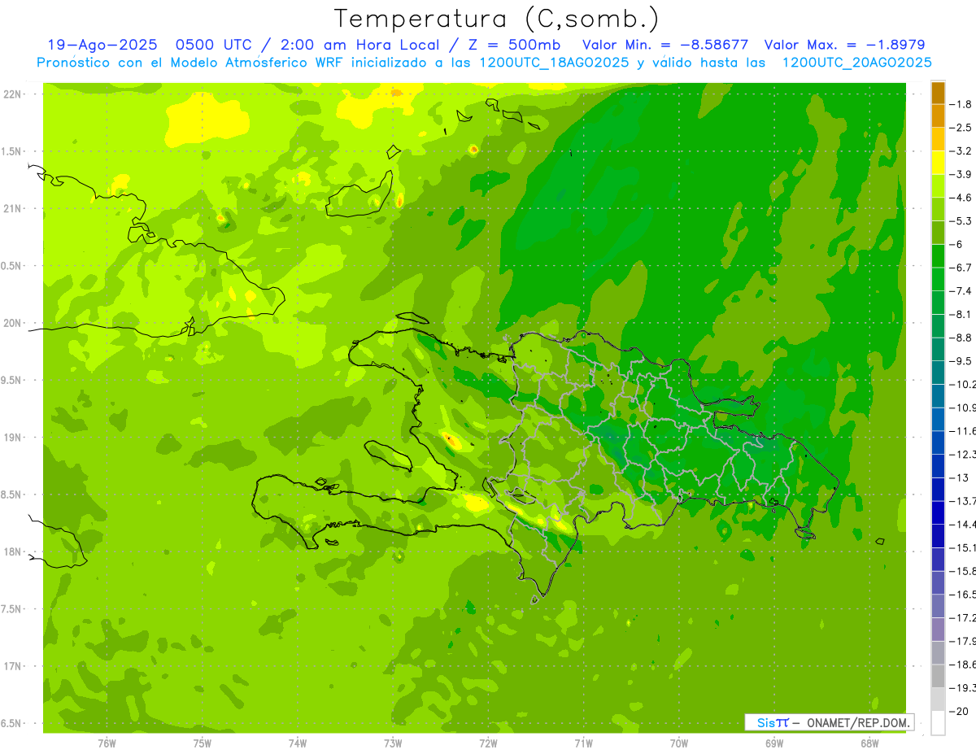Click the valid-until time '1200UTC_20AGO2025'
The height and width of the screenshot is (754, 976).
(856, 63)
